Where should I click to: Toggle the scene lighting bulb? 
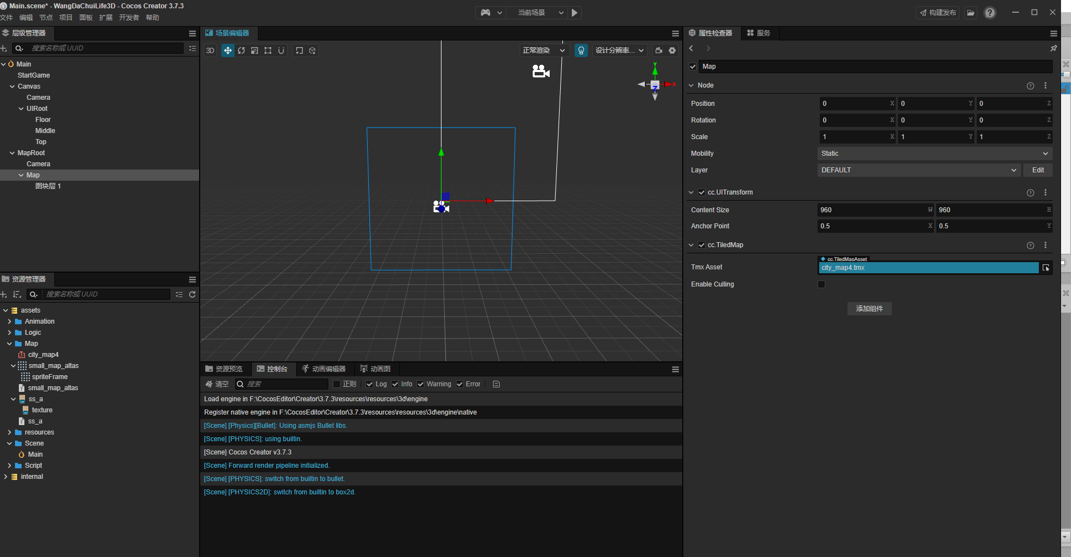pos(581,50)
